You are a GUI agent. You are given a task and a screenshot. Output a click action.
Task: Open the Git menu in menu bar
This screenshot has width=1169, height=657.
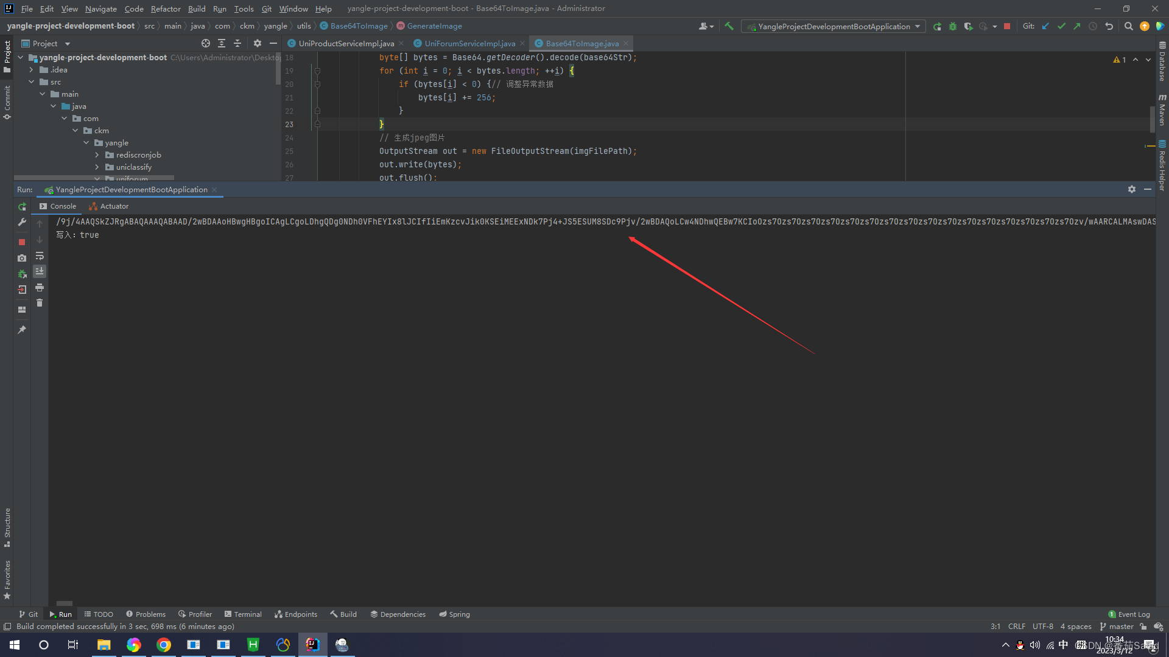pos(267,8)
